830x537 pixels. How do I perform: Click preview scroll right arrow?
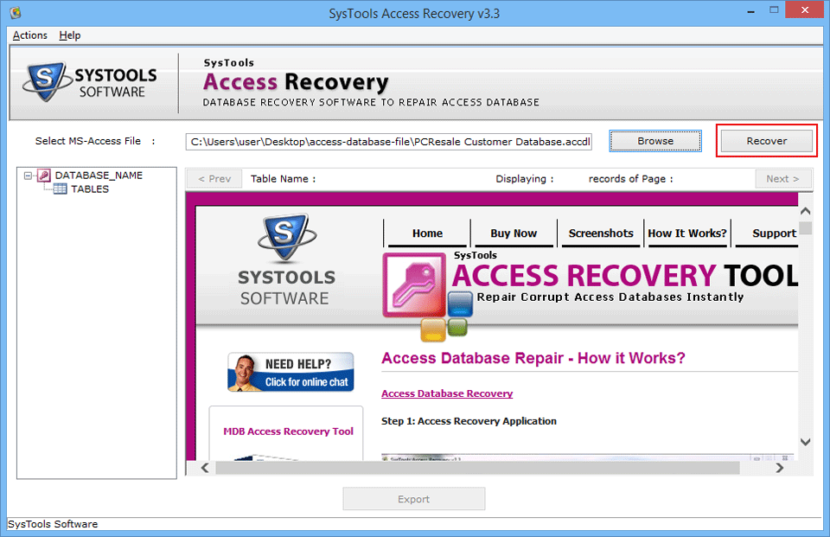point(779,468)
